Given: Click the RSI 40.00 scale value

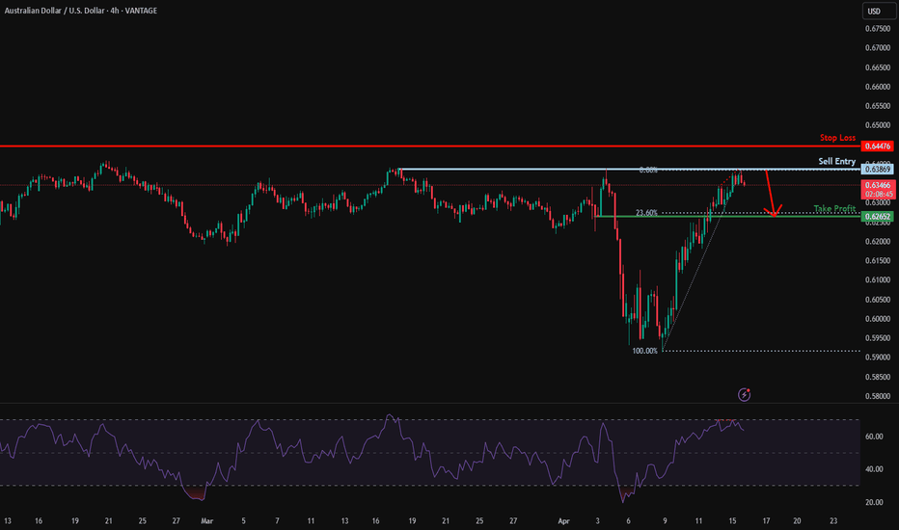Looking at the screenshot, I should click(874, 469).
